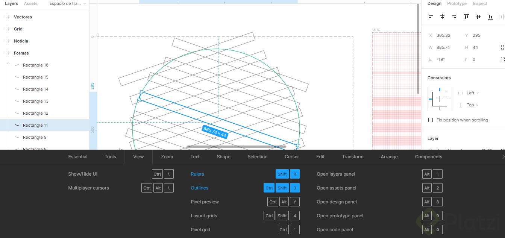Open Selection shortcuts tab
Viewport: 505px width, 238px height.
click(258, 157)
